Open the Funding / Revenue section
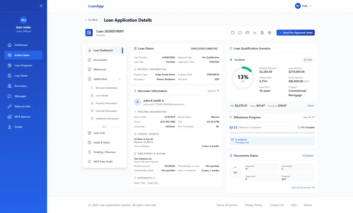This screenshot has height=213, width=353. [x=104, y=152]
